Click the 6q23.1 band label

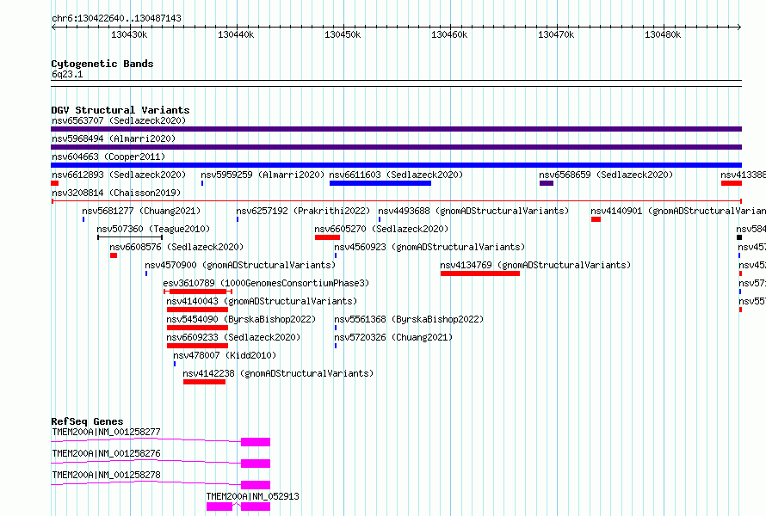(x=67, y=74)
